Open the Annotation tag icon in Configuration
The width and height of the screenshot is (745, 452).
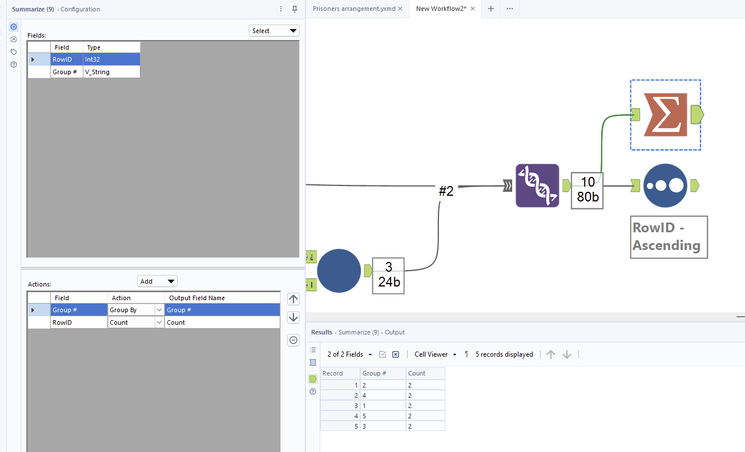coord(14,52)
